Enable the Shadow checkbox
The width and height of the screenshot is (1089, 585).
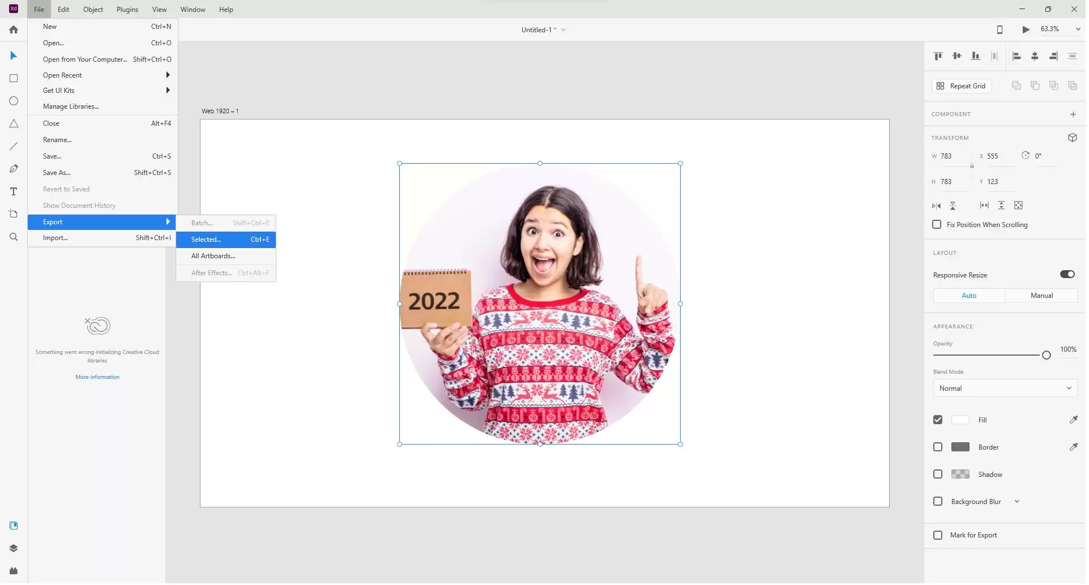coord(938,474)
